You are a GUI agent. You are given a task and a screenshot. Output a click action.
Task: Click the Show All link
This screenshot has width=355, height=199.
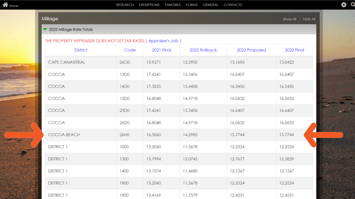click(x=289, y=19)
